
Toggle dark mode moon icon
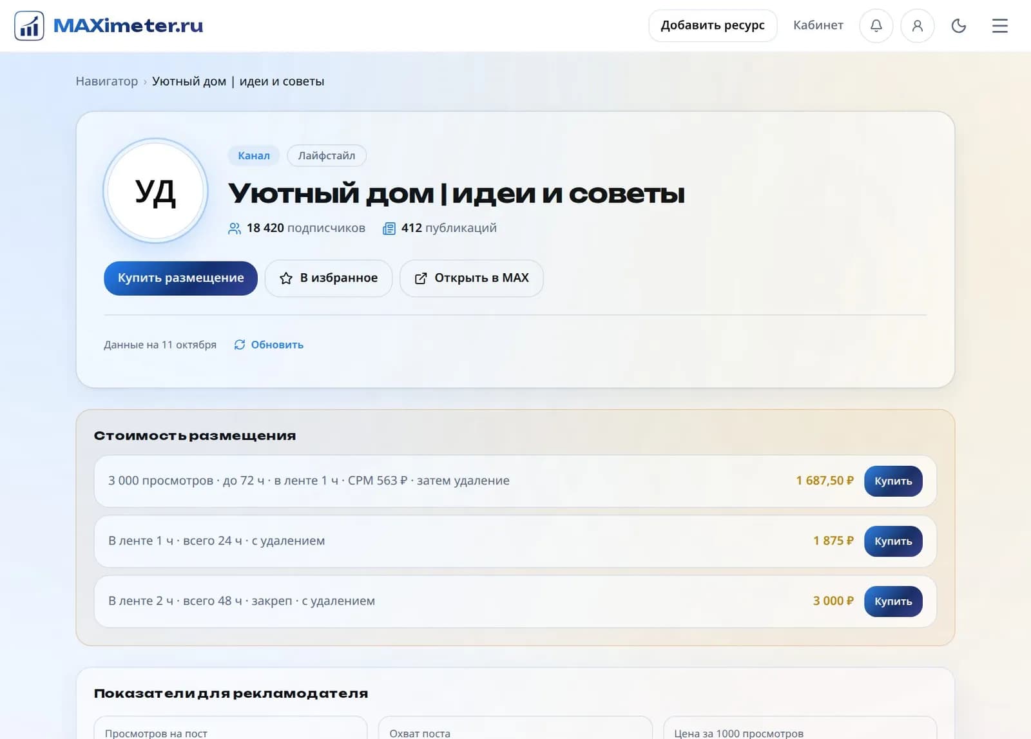(959, 26)
